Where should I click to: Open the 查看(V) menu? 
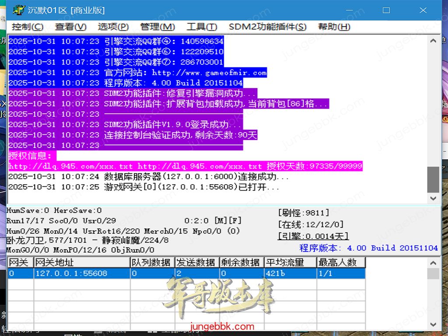(x=70, y=27)
